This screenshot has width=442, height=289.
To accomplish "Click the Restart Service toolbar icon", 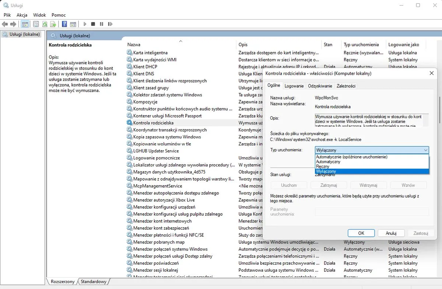I will [x=110, y=24].
